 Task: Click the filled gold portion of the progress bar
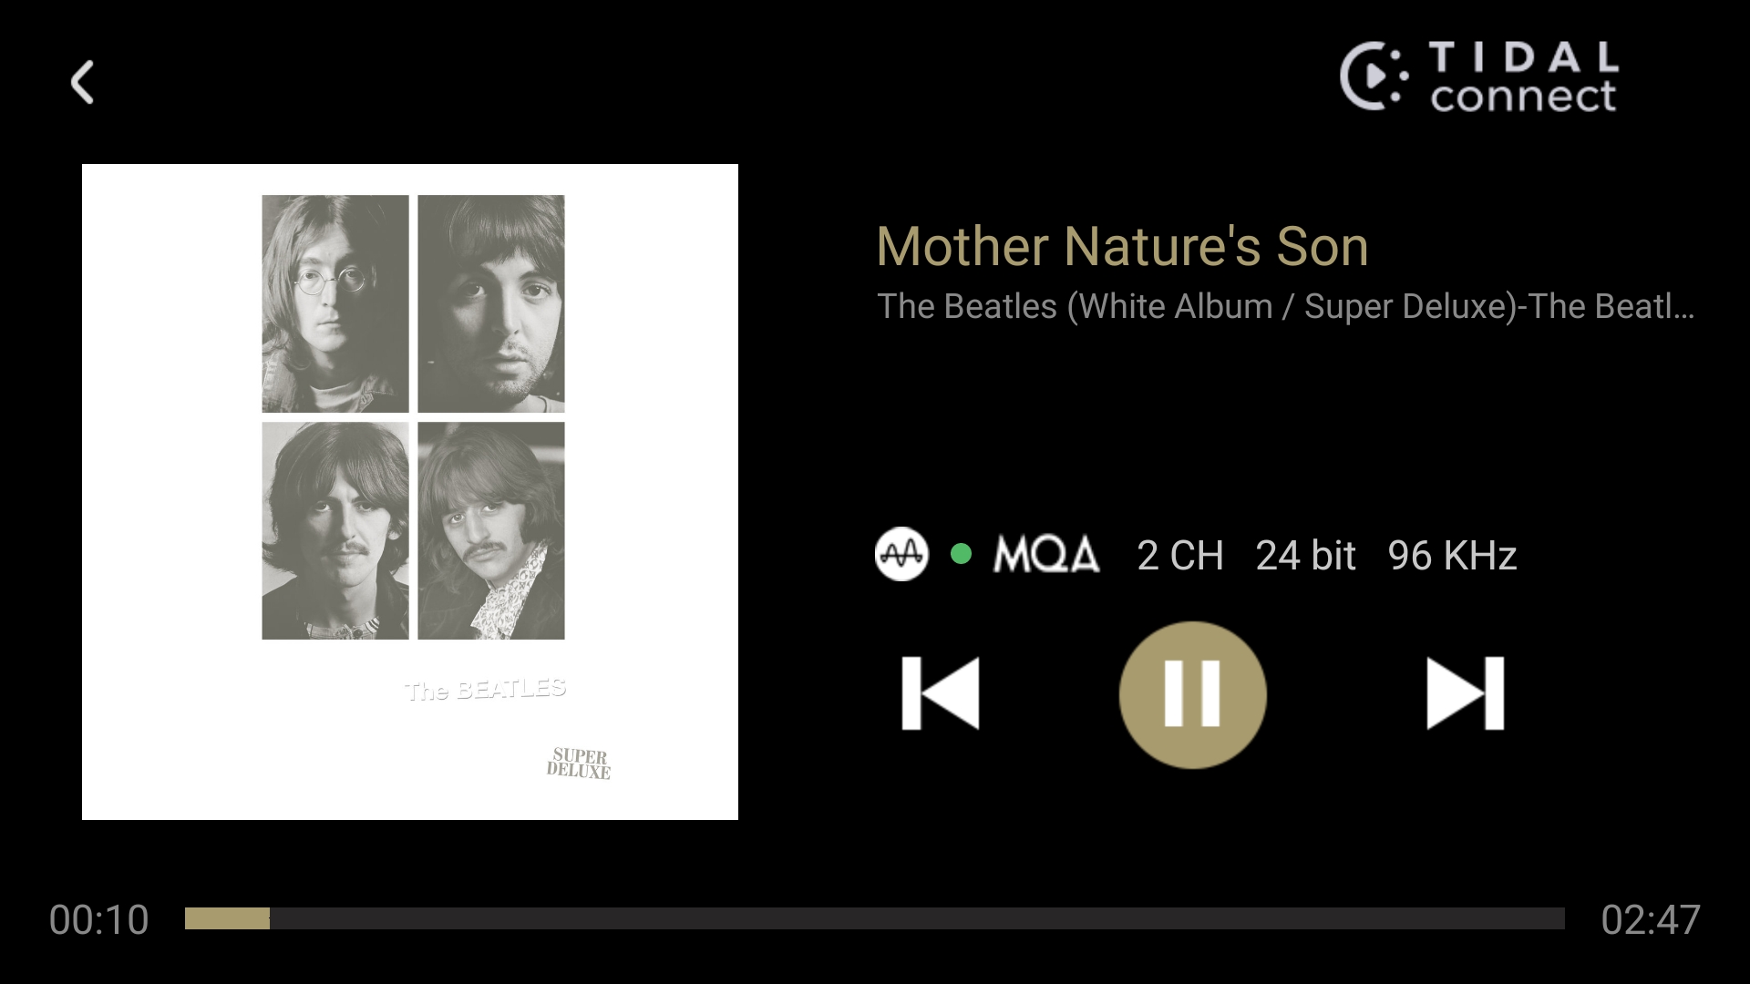(227, 918)
